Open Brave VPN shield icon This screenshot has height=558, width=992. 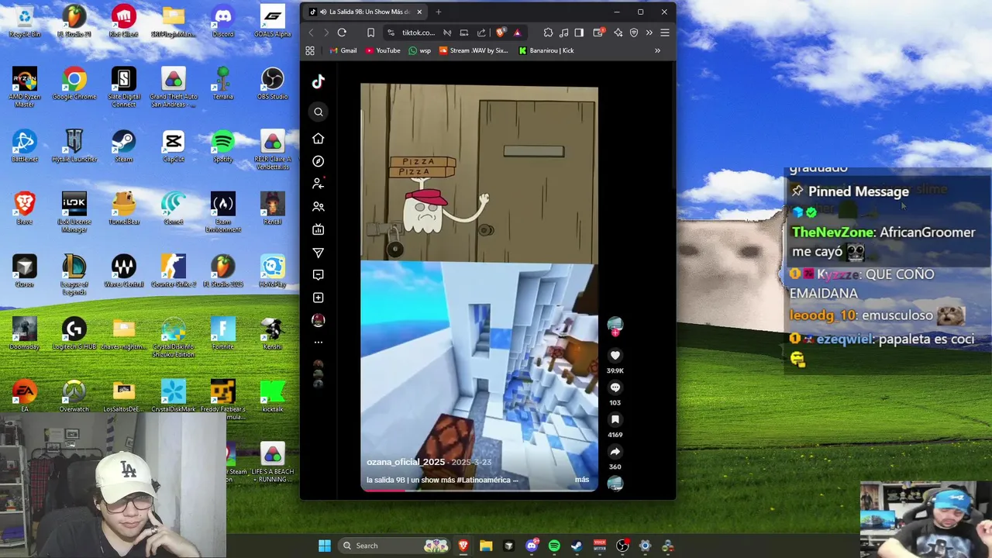(634, 33)
